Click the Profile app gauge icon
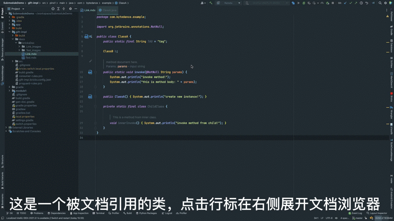This screenshot has height=221, width=394. tap(322, 3)
